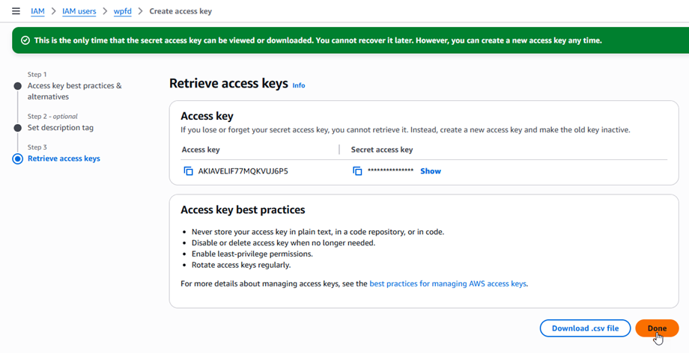Select Step 3 Retrieve access keys
689x353 pixels.
(64, 159)
